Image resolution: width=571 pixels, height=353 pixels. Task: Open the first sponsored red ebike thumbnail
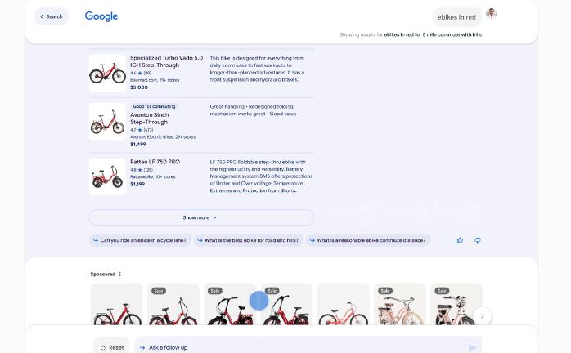[x=116, y=304]
